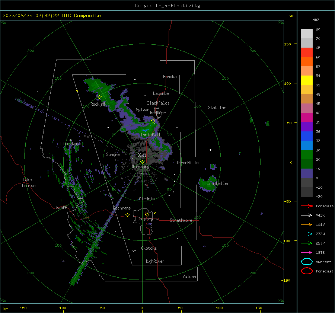This screenshot has height=313, width=335.
Task: Select blue 33-36 dBZ color swatch
Action: click(x=307, y=136)
